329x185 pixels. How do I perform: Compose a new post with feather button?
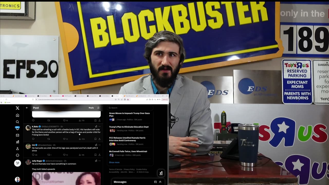[17, 163]
